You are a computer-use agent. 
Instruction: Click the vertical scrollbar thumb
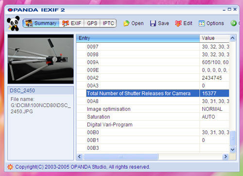tap(232, 138)
